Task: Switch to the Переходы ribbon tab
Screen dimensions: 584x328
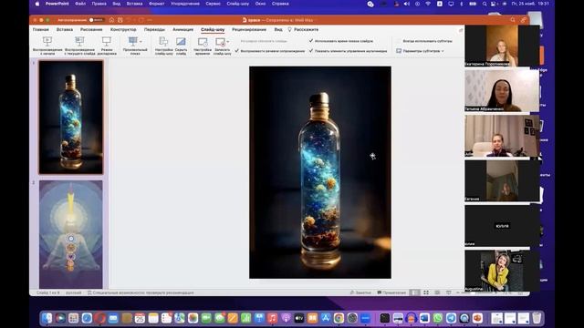Action: click(154, 29)
